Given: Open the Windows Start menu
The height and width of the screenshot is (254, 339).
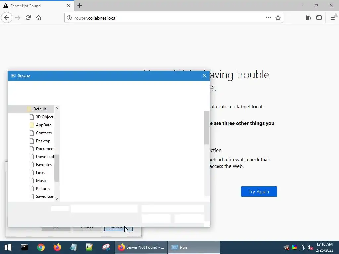Looking at the screenshot, I should [8, 247].
